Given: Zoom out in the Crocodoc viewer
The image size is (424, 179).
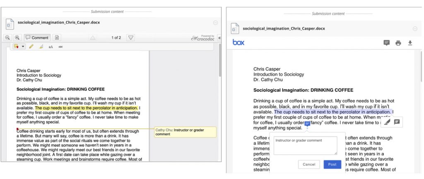Looking at the screenshot, I should [x=7, y=38].
